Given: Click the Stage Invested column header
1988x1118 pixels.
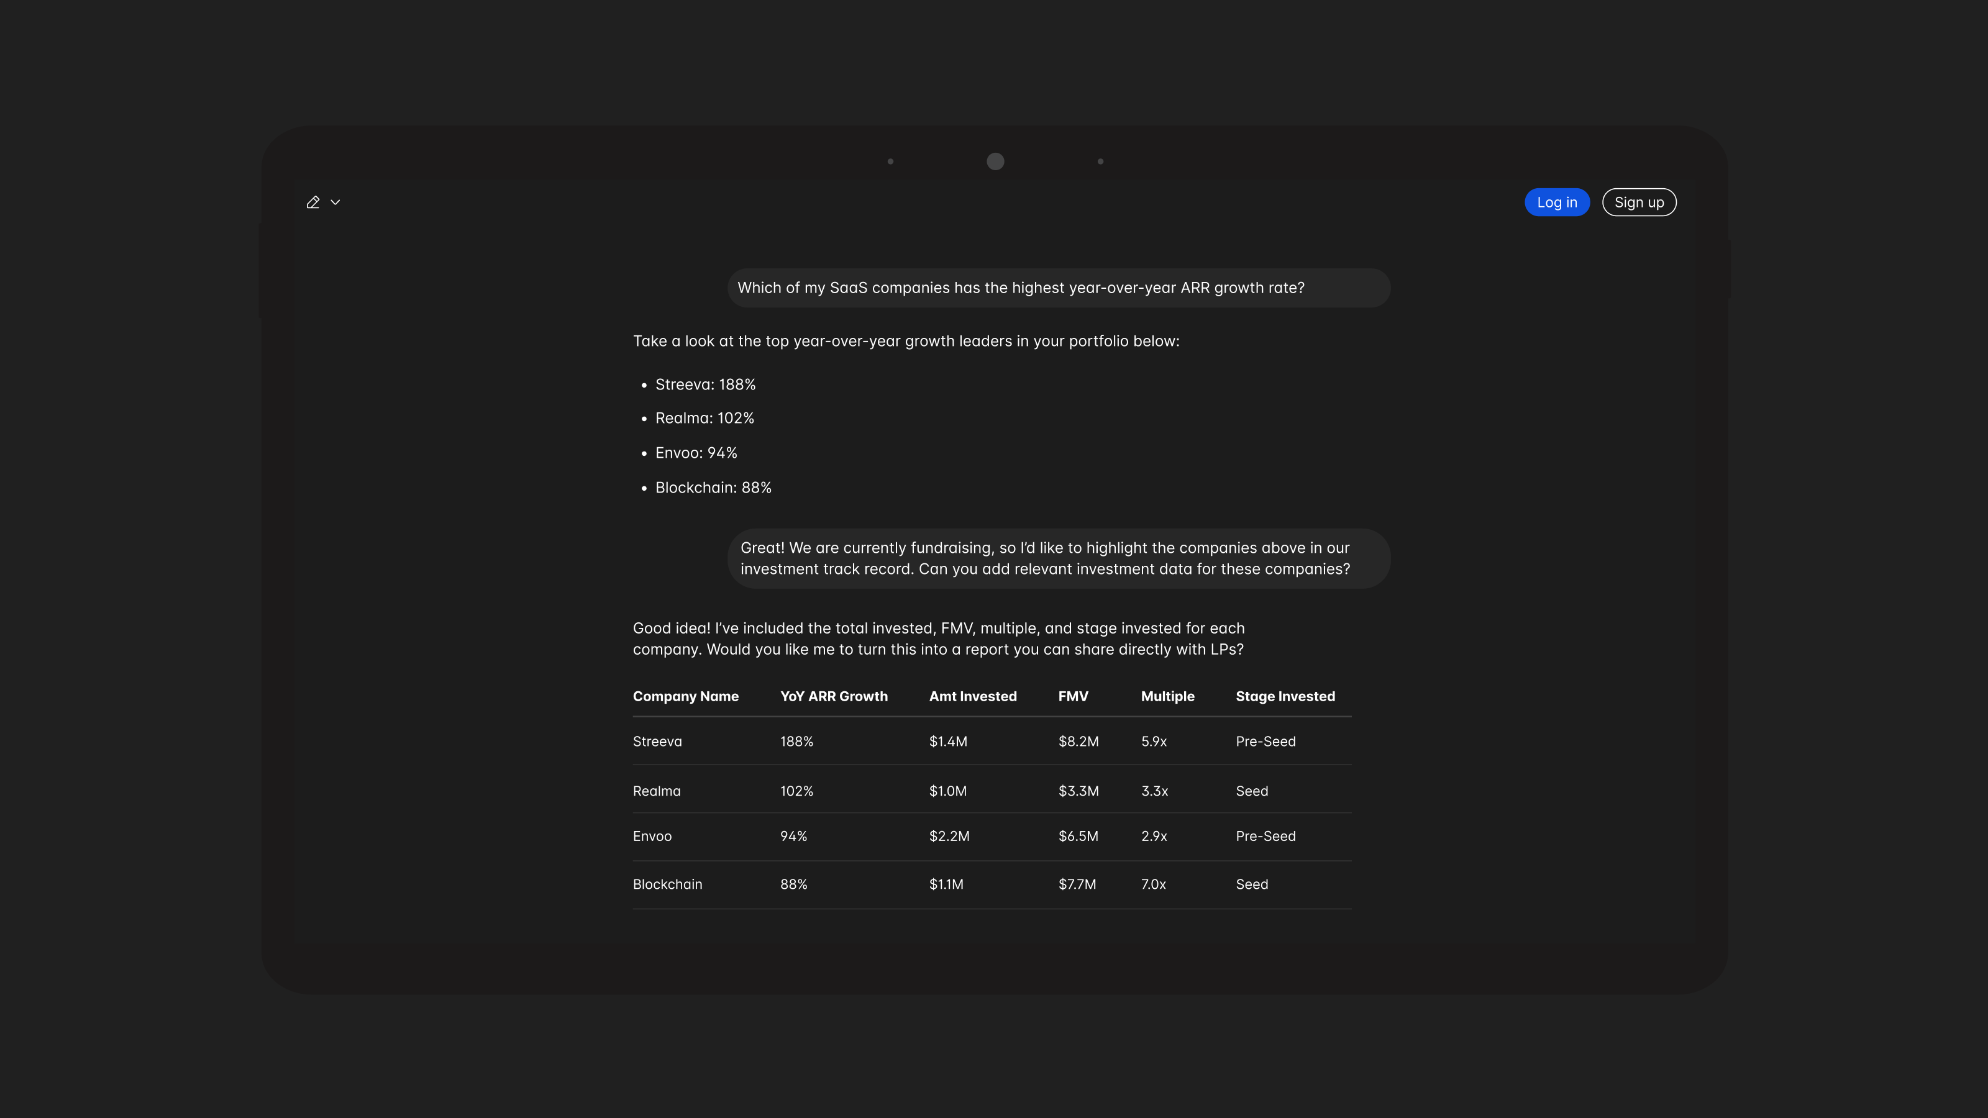Looking at the screenshot, I should coord(1284,696).
